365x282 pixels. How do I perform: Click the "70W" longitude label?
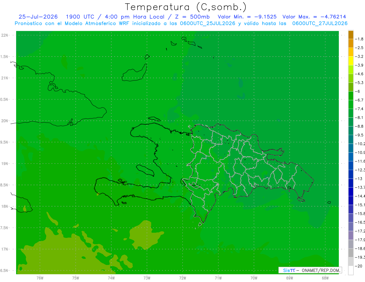pos(254,278)
